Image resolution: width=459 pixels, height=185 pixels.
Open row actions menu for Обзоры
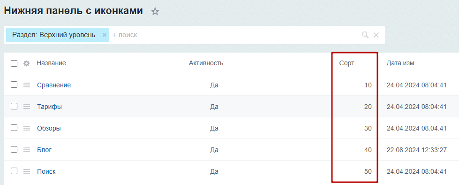click(x=27, y=128)
